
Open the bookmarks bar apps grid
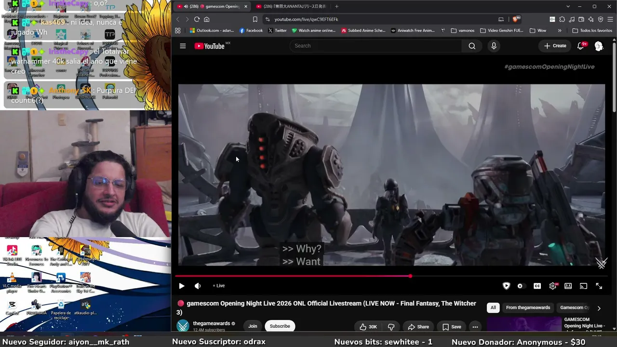coord(178,30)
